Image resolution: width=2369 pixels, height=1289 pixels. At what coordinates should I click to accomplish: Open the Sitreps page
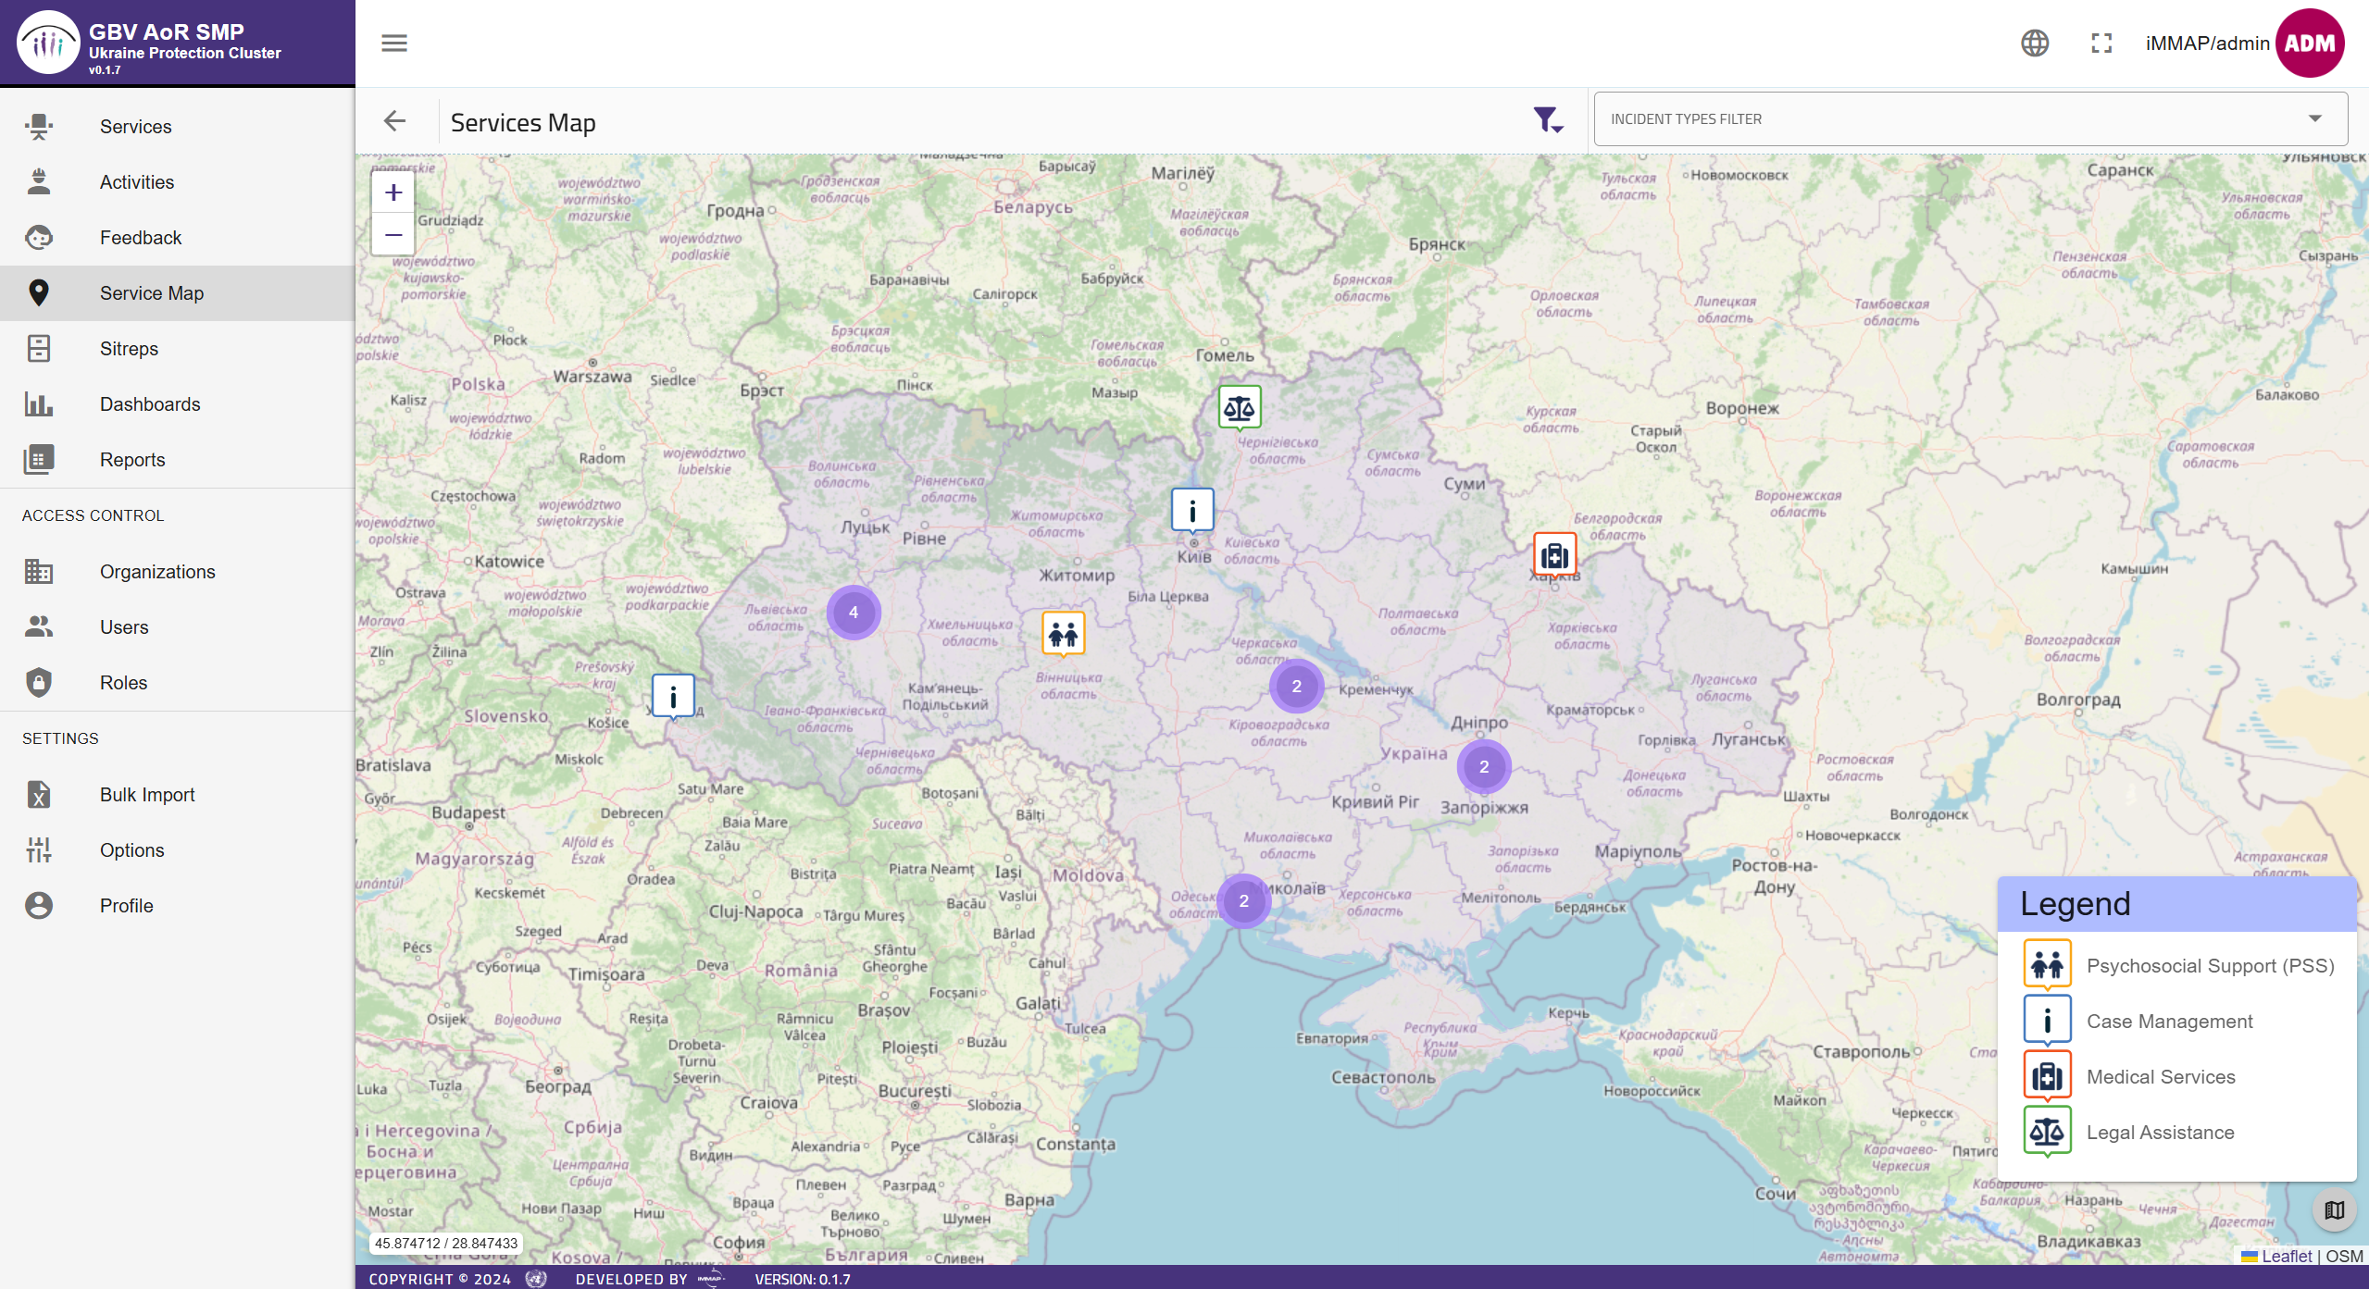click(x=130, y=349)
